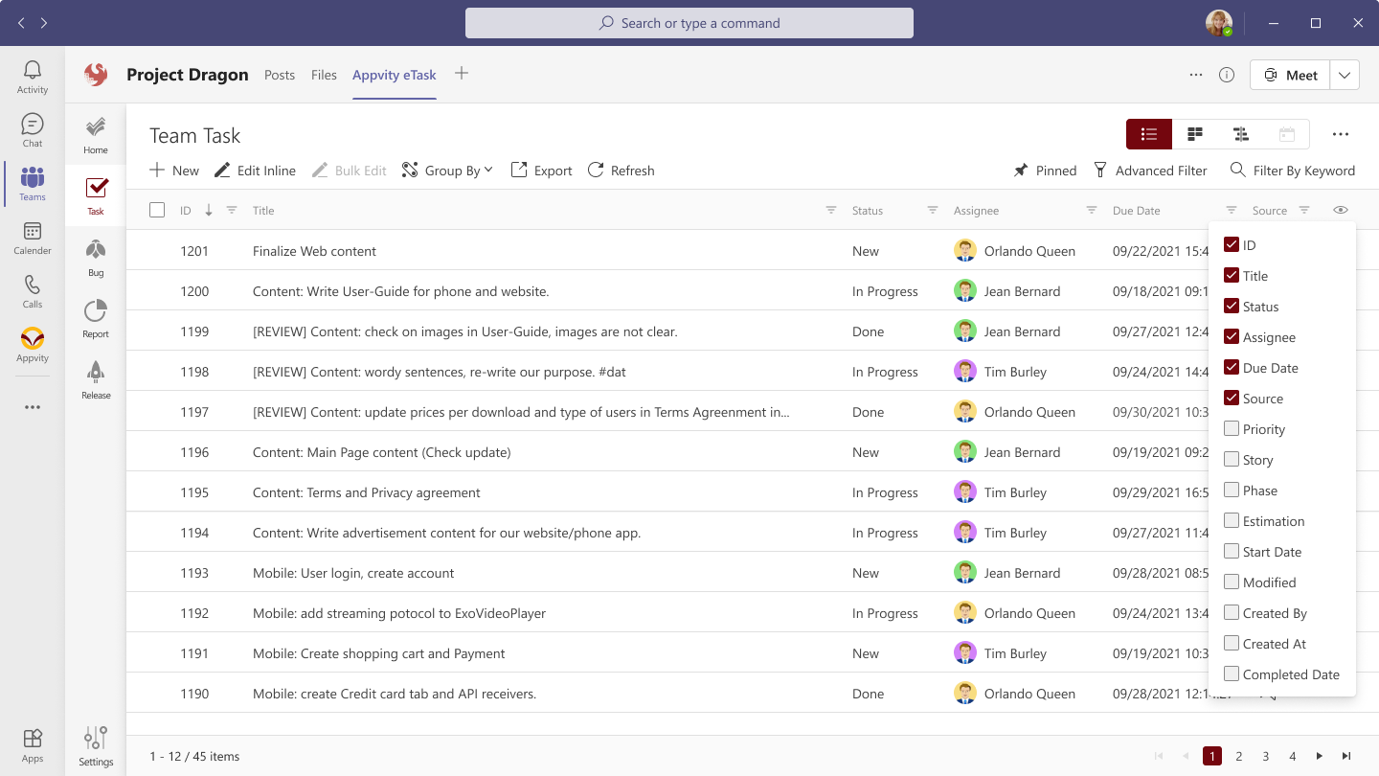Click the column visibility eye icon
Viewport: 1379px width, 776px height.
1341,209
